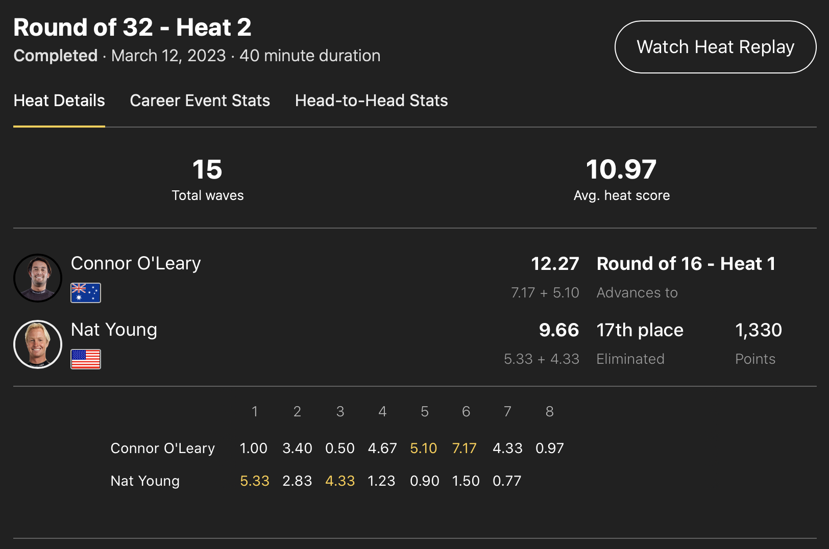Image resolution: width=829 pixels, height=549 pixels.
Task: Click the 1,330 points value
Action: click(x=758, y=330)
